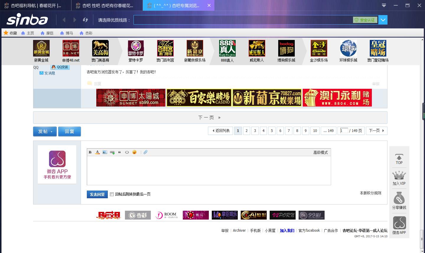The height and width of the screenshot is (253, 425).
Task: Click the 举报 report link beside the post
Action: click(x=376, y=84)
